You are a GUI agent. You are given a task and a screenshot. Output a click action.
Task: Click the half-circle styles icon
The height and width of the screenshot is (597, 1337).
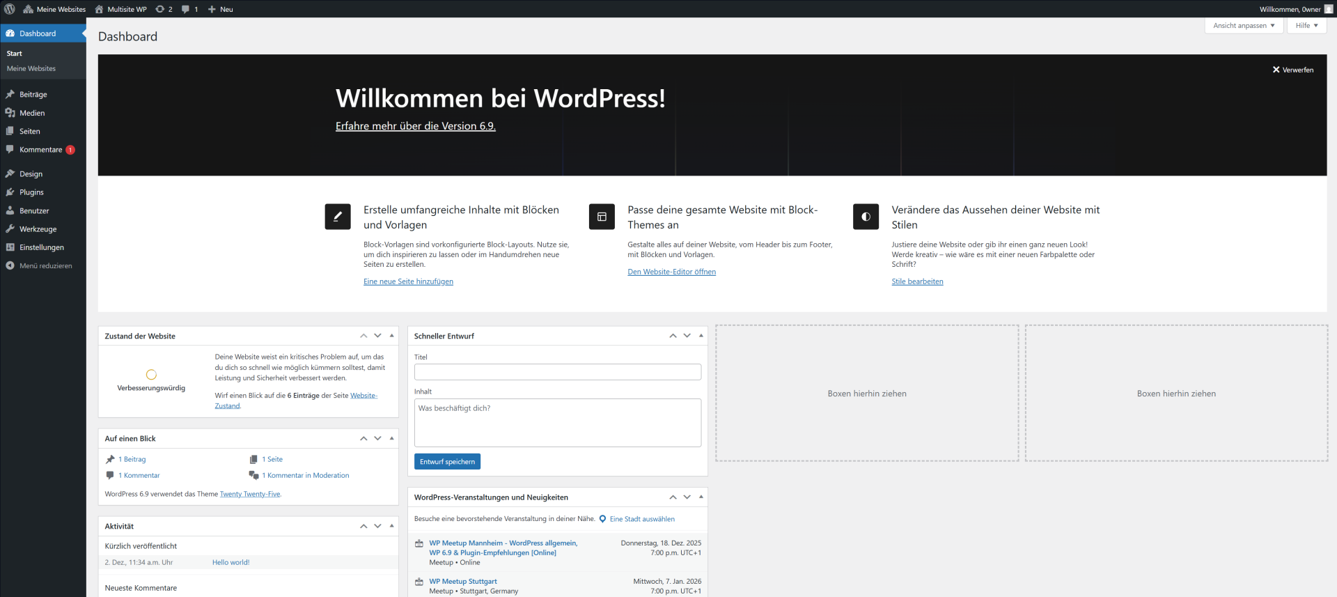pyautogui.click(x=866, y=217)
